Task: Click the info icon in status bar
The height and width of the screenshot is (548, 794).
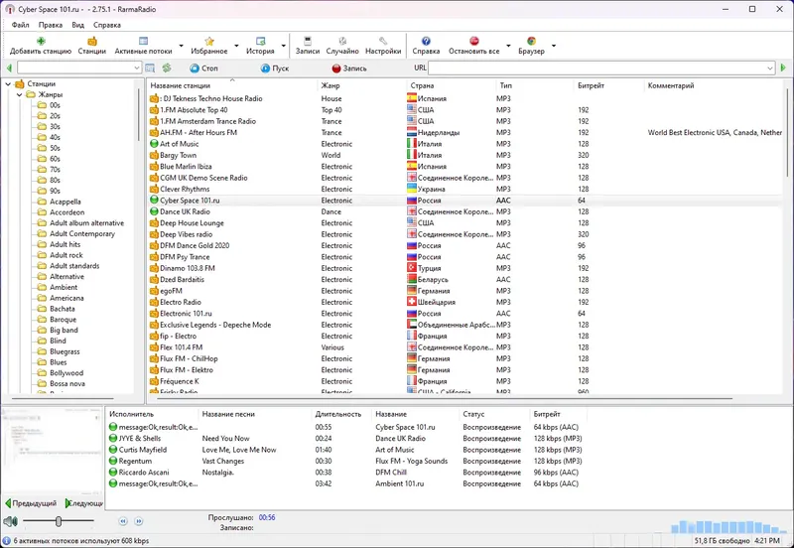Action: [7, 541]
